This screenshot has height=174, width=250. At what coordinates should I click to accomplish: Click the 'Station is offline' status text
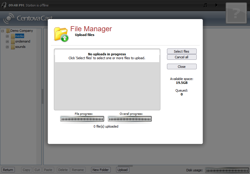pos(37,5)
